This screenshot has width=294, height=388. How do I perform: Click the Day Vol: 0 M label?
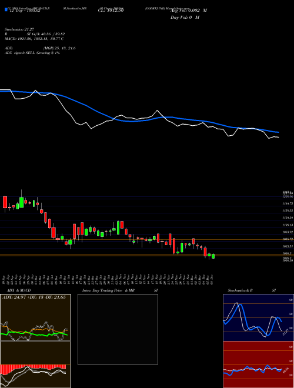coord(185,17)
